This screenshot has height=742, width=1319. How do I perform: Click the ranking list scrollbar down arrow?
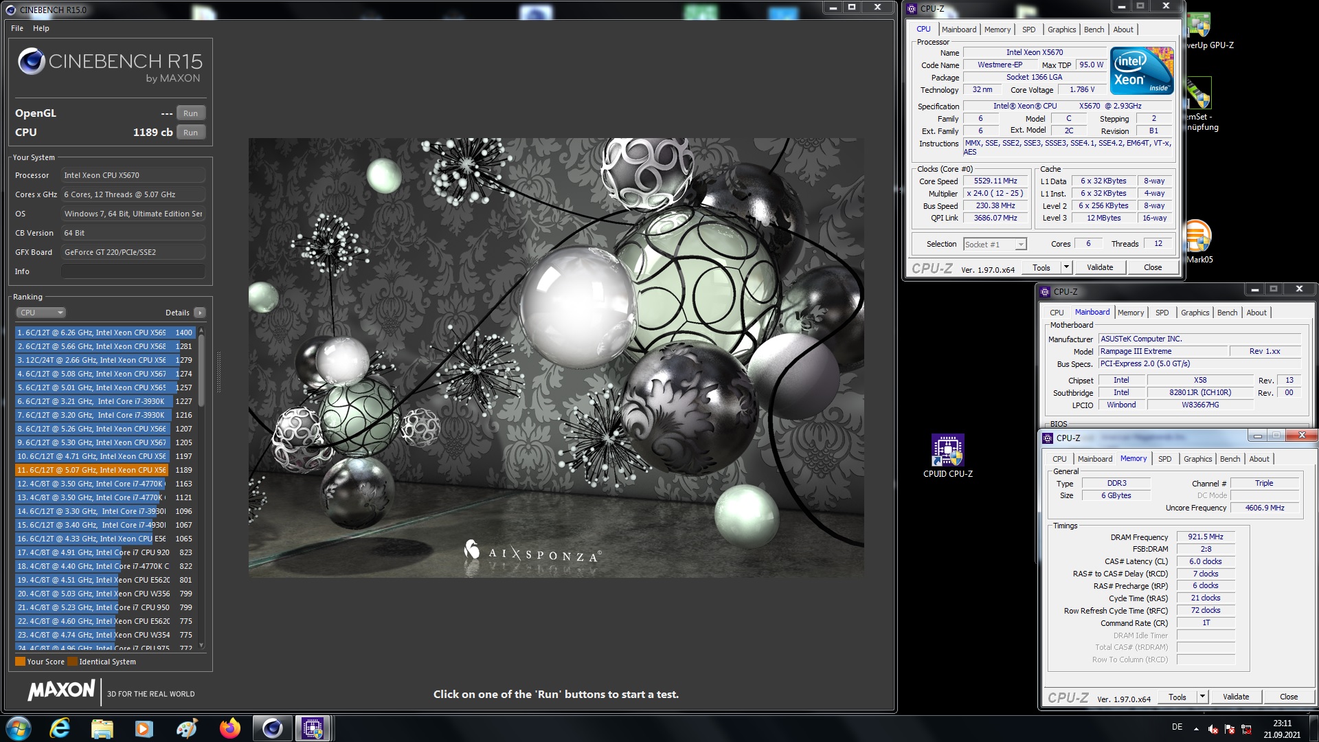(x=201, y=645)
